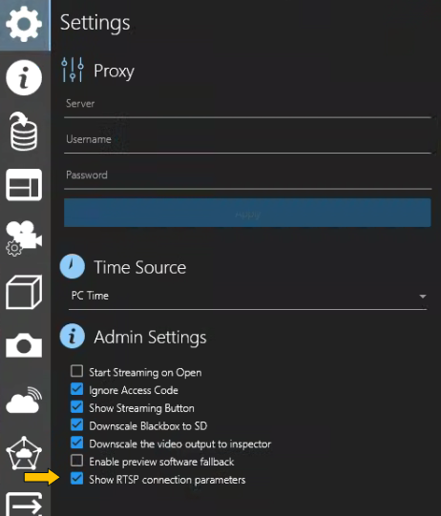The height and width of the screenshot is (516, 441).
Task: Click the Apply proxy button
Action: (247, 213)
